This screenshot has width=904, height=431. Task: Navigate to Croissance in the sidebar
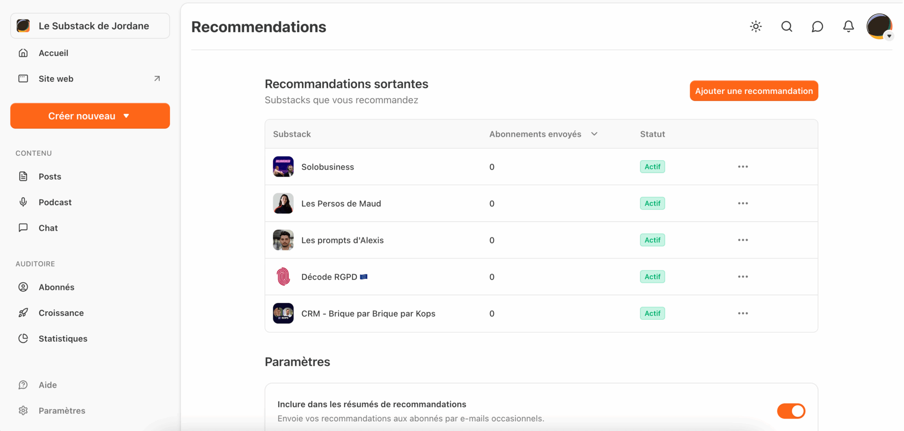tap(61, 313)
